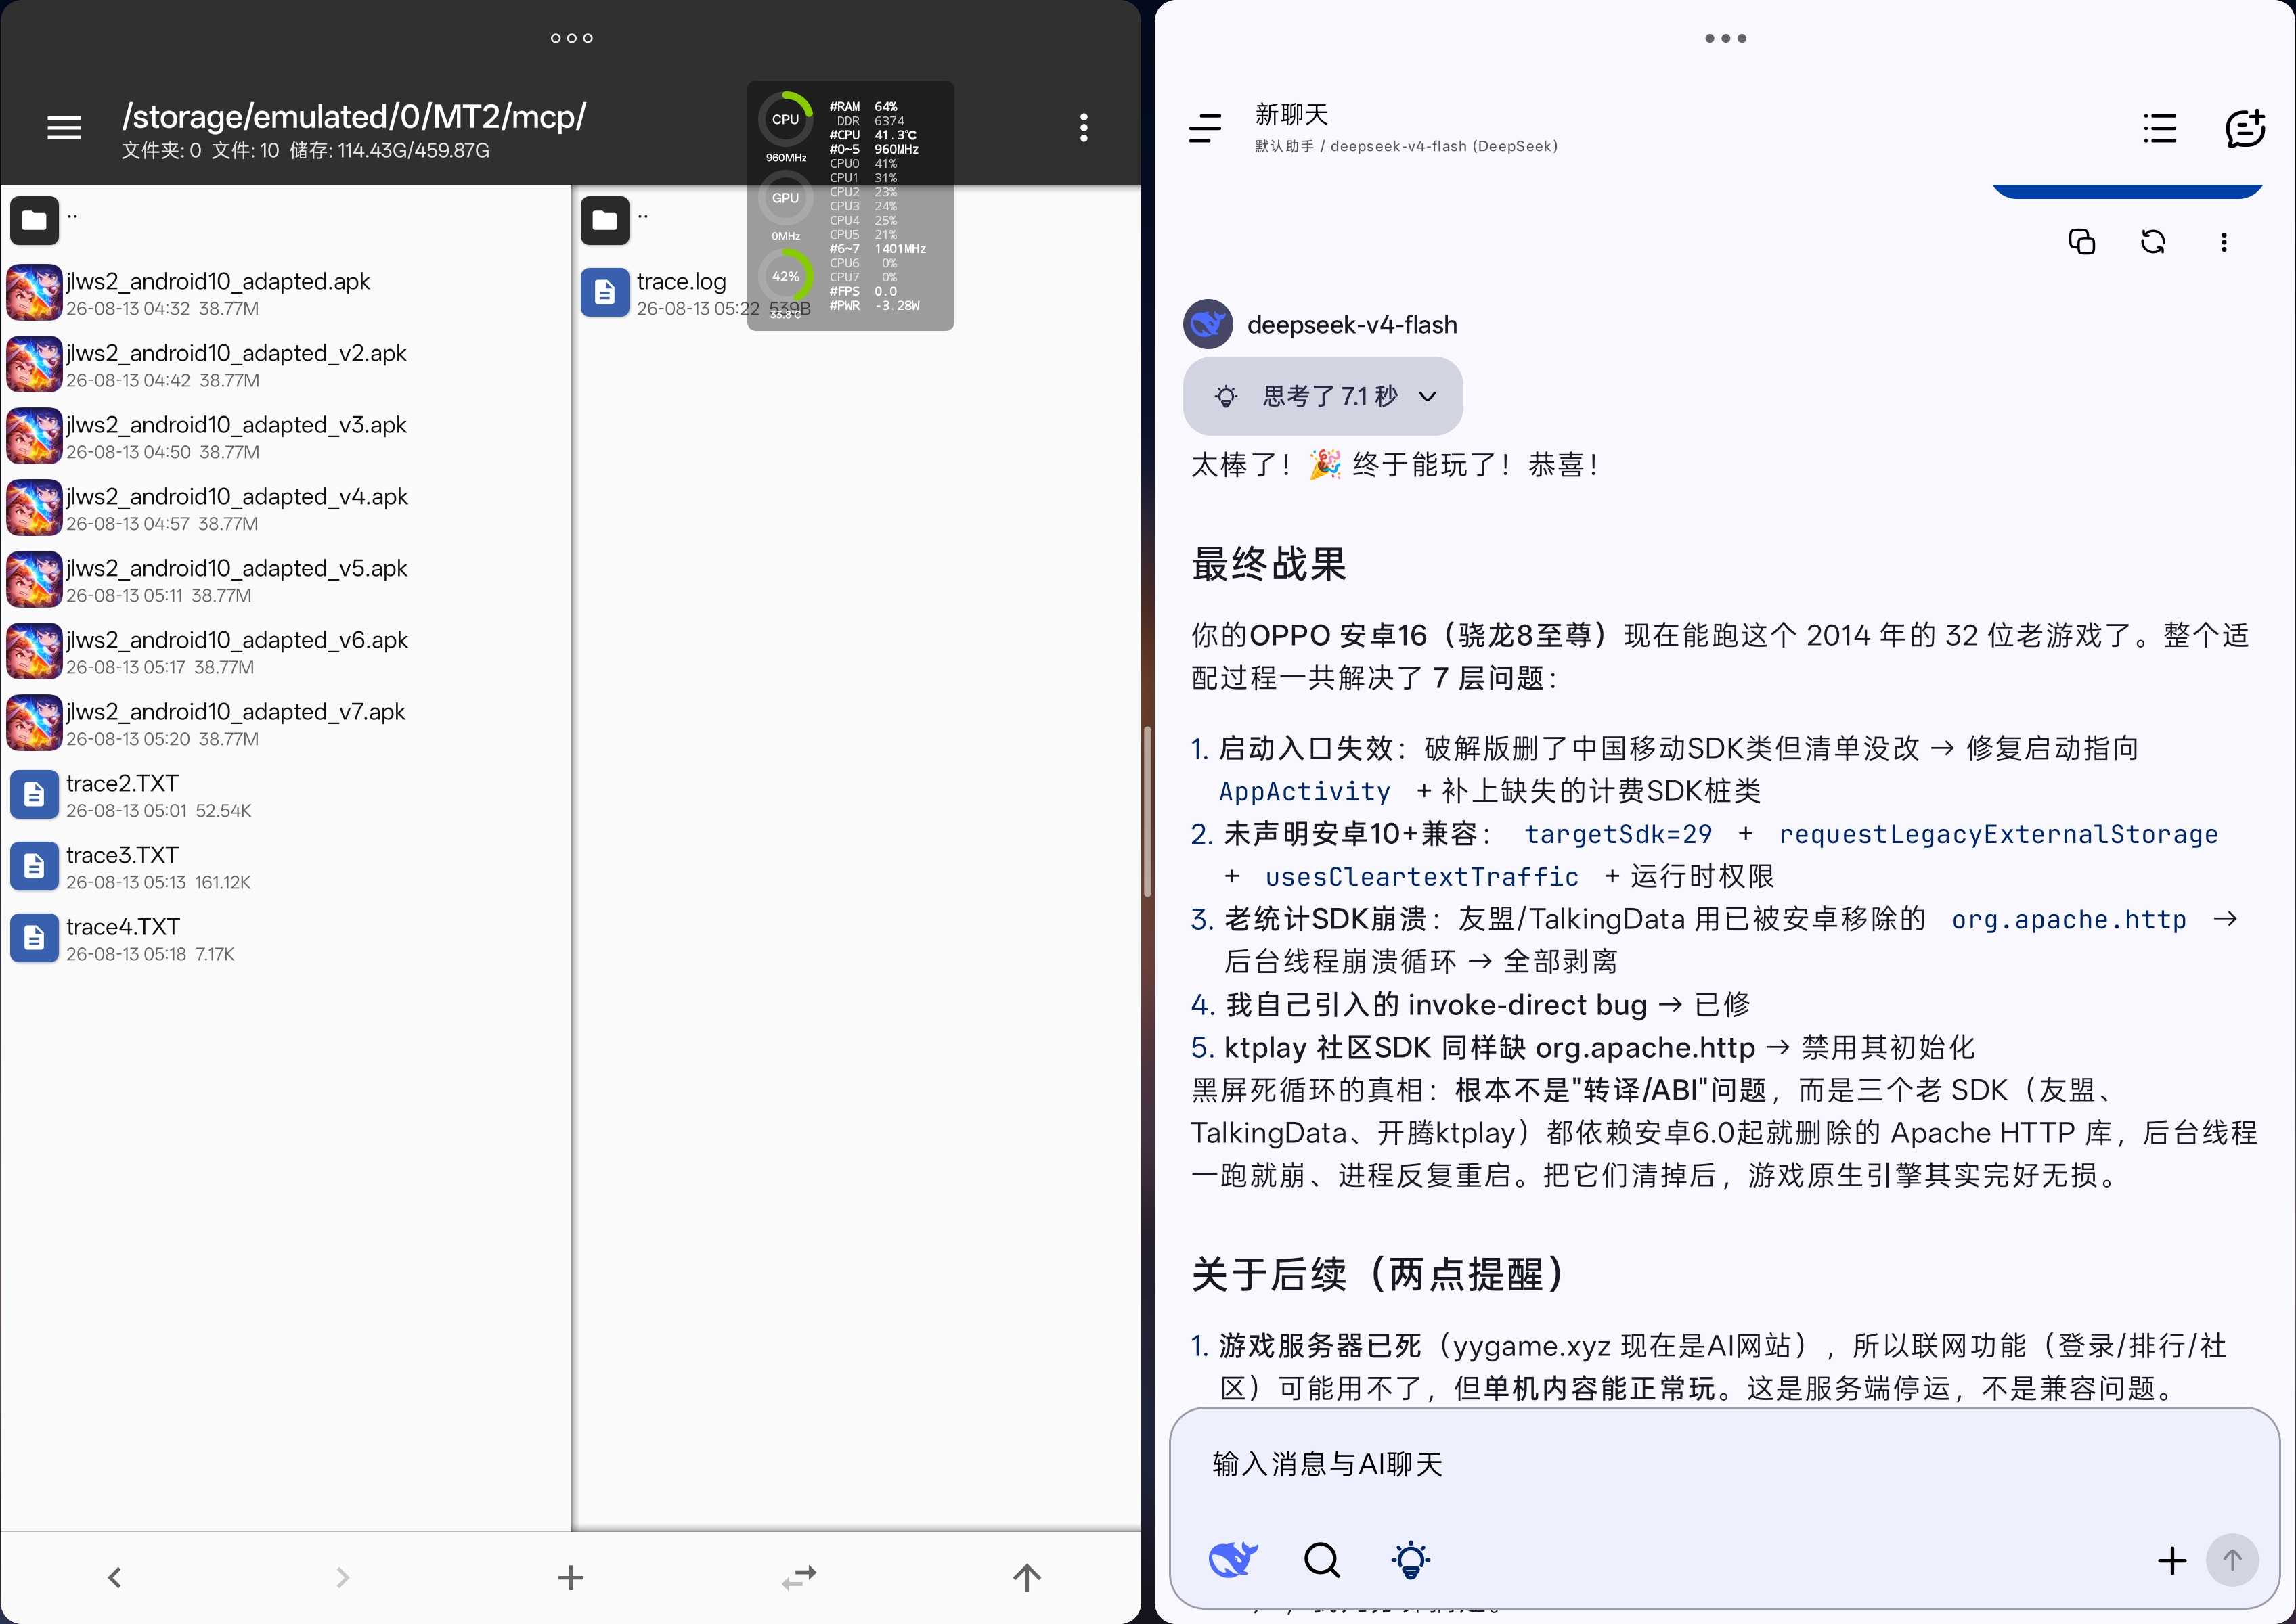Viewport: 2296px width, 1624px height.
Task: Select the file name jlws2_android10_adapted_v2.apk
Action: coord(236,353)
